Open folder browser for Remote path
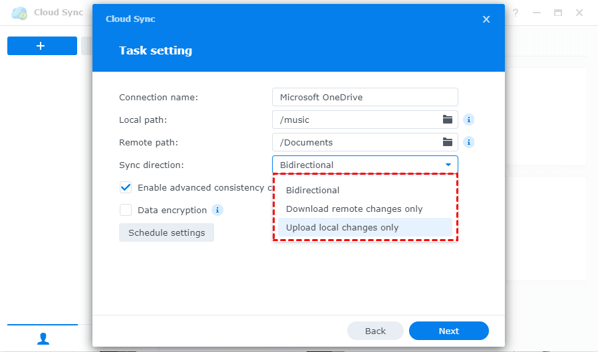 [x=448, y=142]
